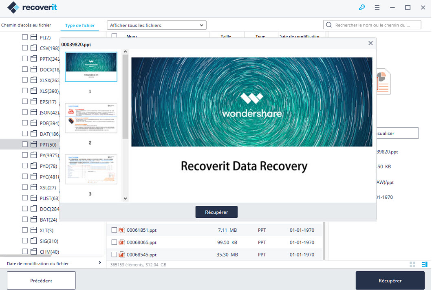Check the CSV(198) file type checkbox

coord(25,48)
